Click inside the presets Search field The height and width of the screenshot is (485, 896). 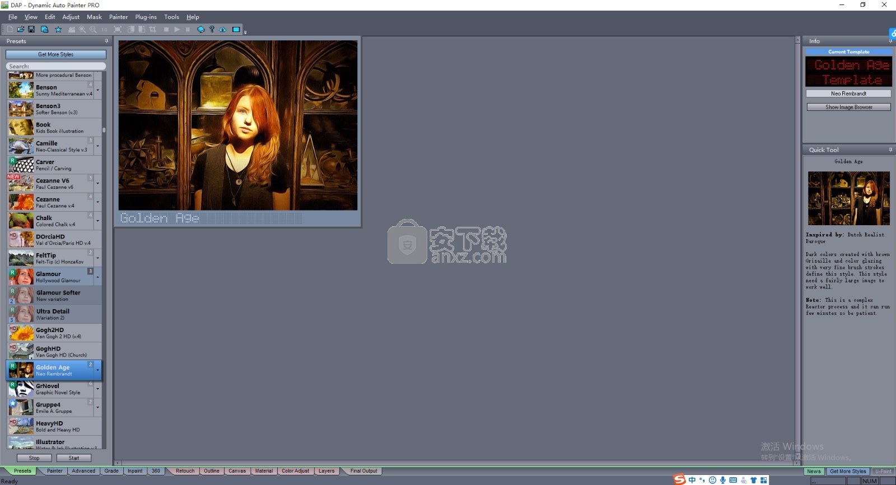click(x=56, y=66)
